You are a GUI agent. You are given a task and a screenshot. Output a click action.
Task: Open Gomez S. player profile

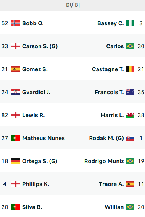(x=35, y=69)
